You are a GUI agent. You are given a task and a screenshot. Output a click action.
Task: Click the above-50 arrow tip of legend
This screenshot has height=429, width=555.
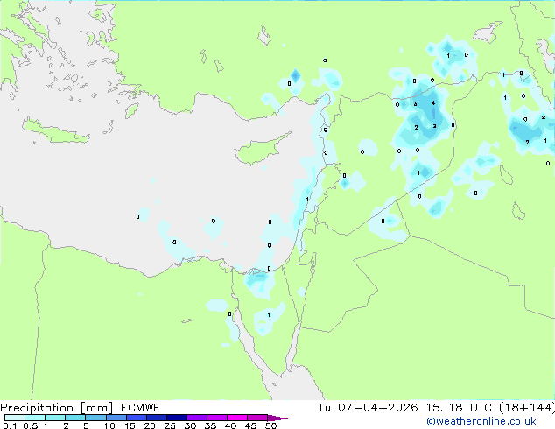point(277,418)
